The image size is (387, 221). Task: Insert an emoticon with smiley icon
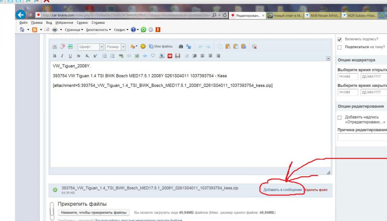click(143, 46)
